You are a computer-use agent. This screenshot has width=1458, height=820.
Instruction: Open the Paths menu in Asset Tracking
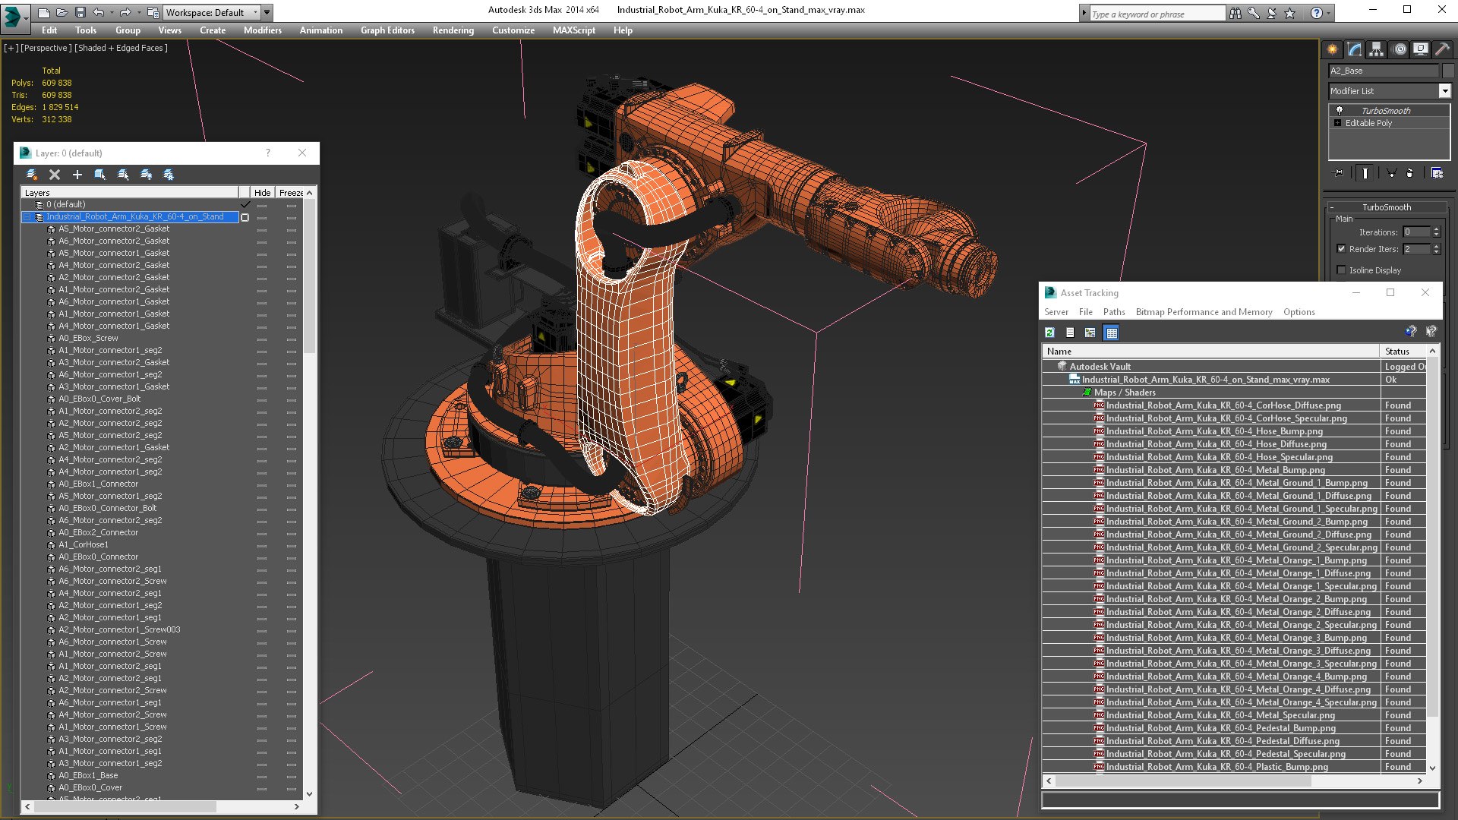point(1114,312)
